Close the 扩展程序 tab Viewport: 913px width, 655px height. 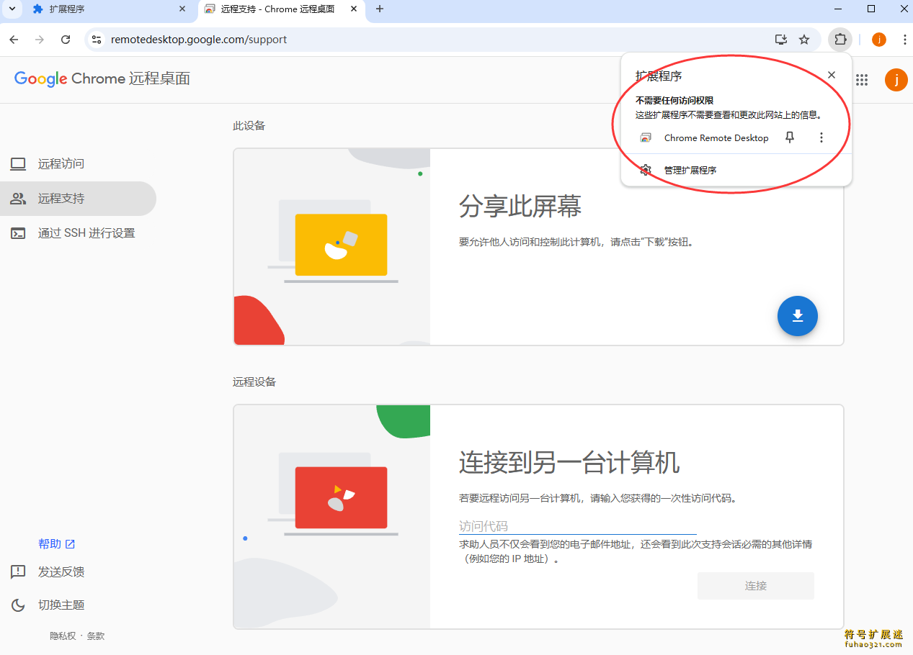coord(182,9)
